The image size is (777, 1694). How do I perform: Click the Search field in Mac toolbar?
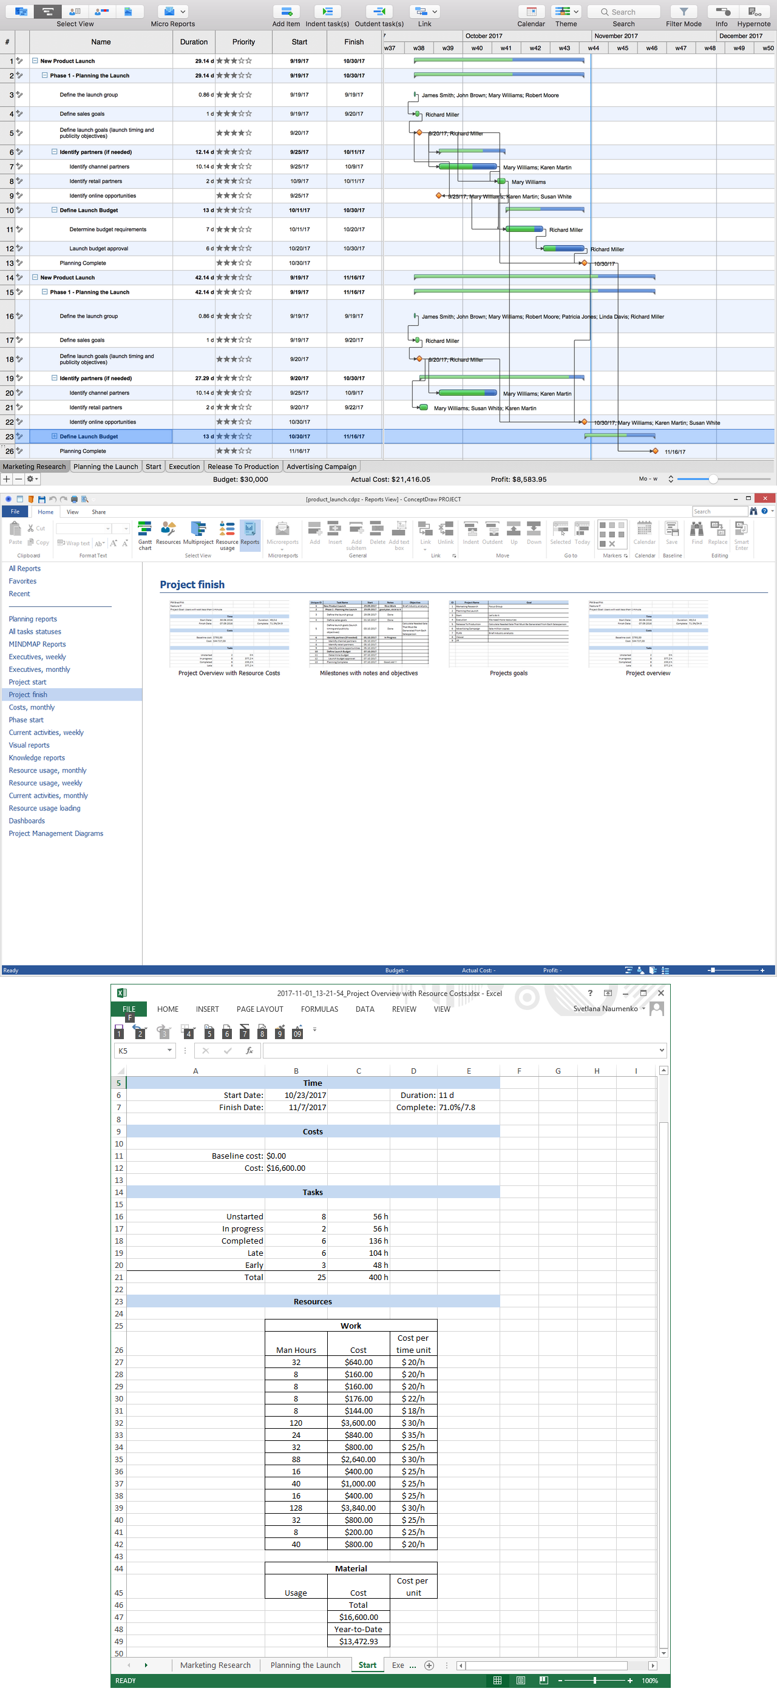coord(623,12)
